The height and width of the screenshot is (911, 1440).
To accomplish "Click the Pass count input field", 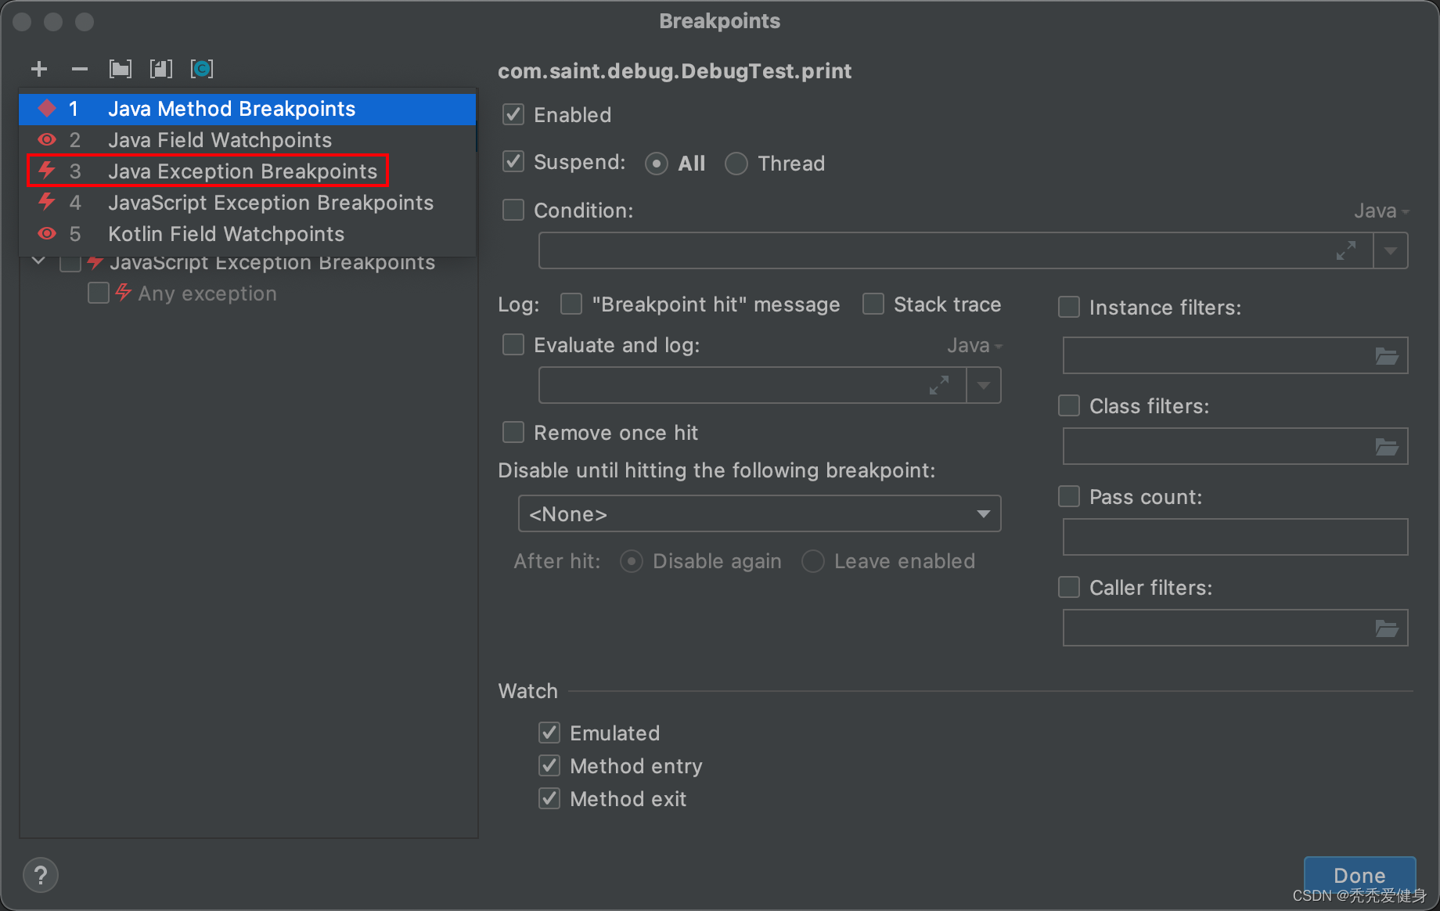I will [x=1235, y=538].
